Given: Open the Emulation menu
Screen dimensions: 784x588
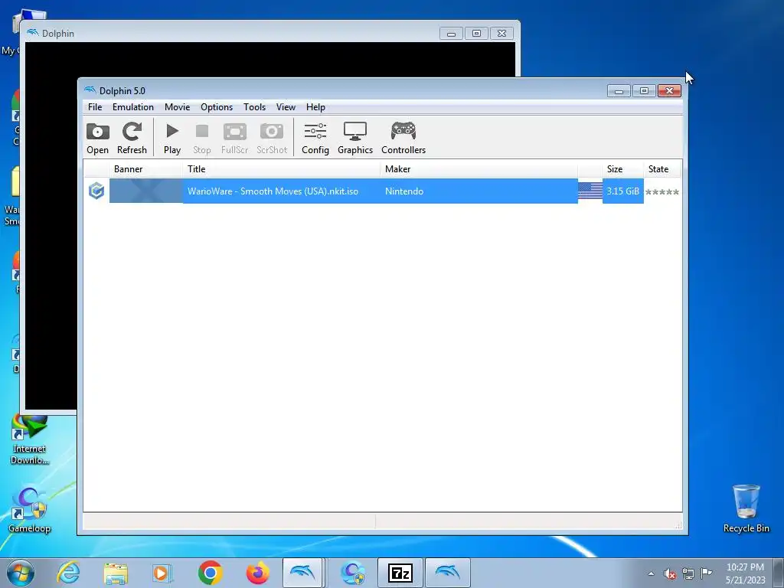Looking at the screenshot, I should click(x=133, y=107).
